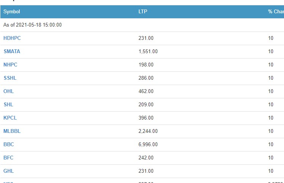Click the 6,996.00 LTP value
The image size is (284, 183).
(148, 144)
